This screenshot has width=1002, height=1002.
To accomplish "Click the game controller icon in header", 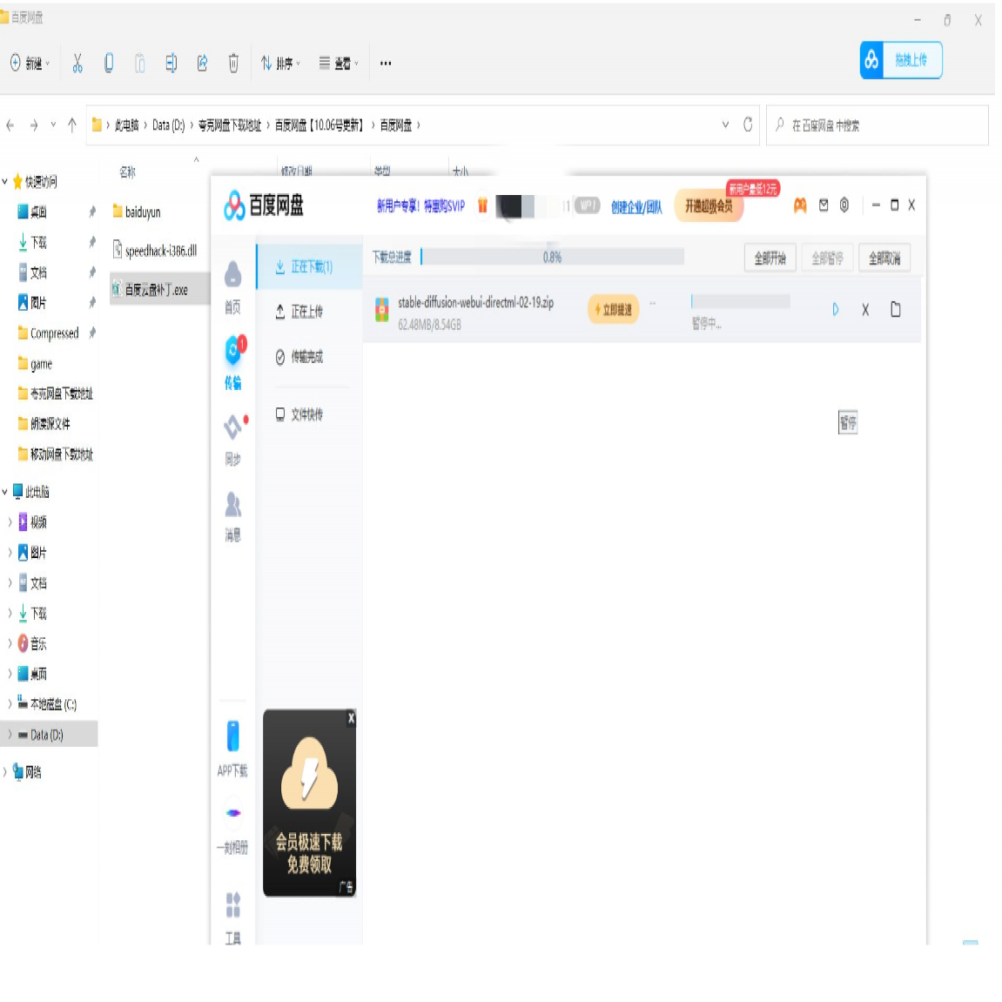I will click(799, 205).
